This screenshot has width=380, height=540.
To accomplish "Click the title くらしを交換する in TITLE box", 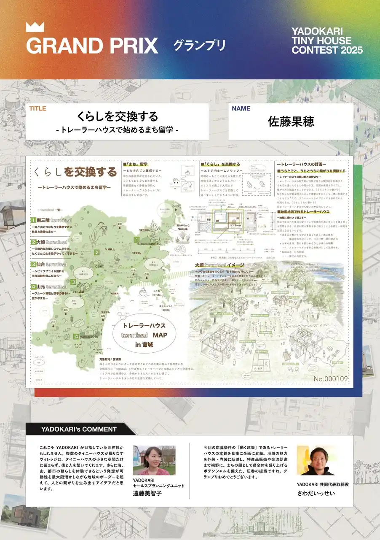I will click(117, 116).
